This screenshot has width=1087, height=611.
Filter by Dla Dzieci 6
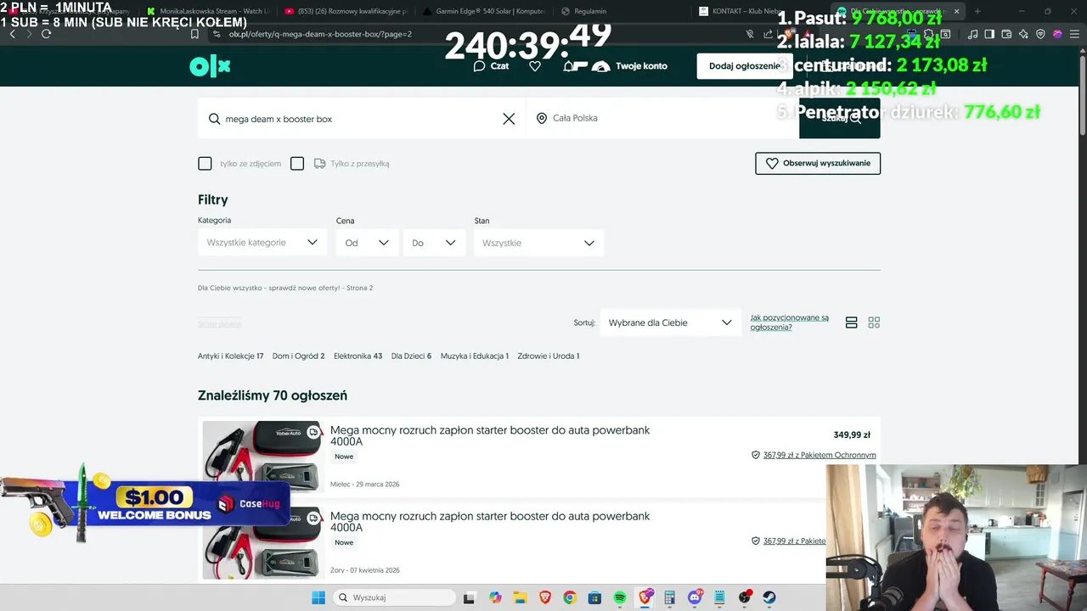click(411, 356)
